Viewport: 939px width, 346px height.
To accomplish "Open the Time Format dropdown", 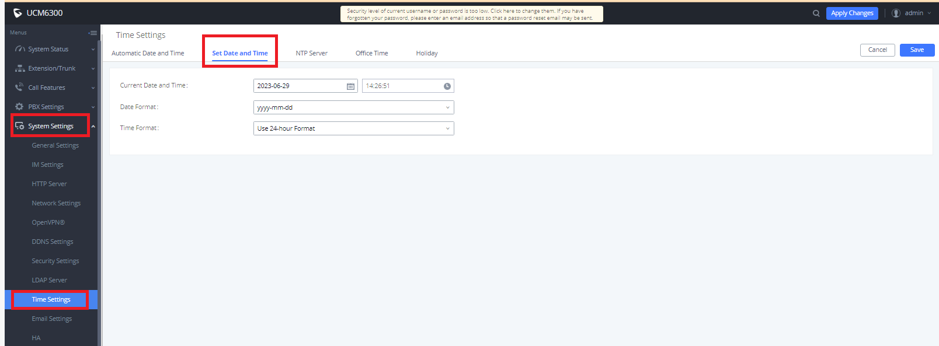I will click(x=354, y=128).
